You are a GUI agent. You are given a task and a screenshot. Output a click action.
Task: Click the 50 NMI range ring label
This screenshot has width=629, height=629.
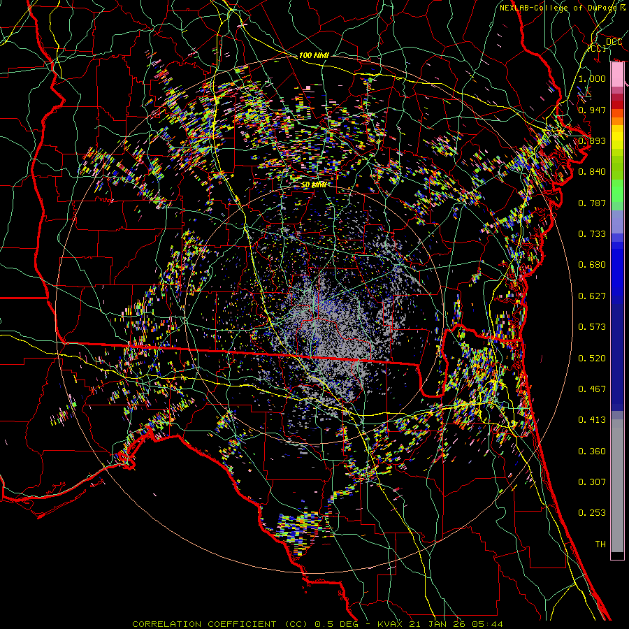314,185
